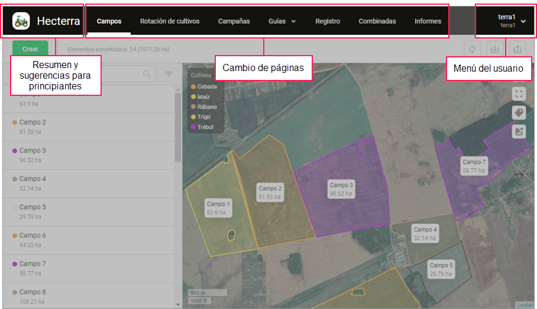Click the export map image icon
This screenshot has width=537, height=309.
point(519,131)
